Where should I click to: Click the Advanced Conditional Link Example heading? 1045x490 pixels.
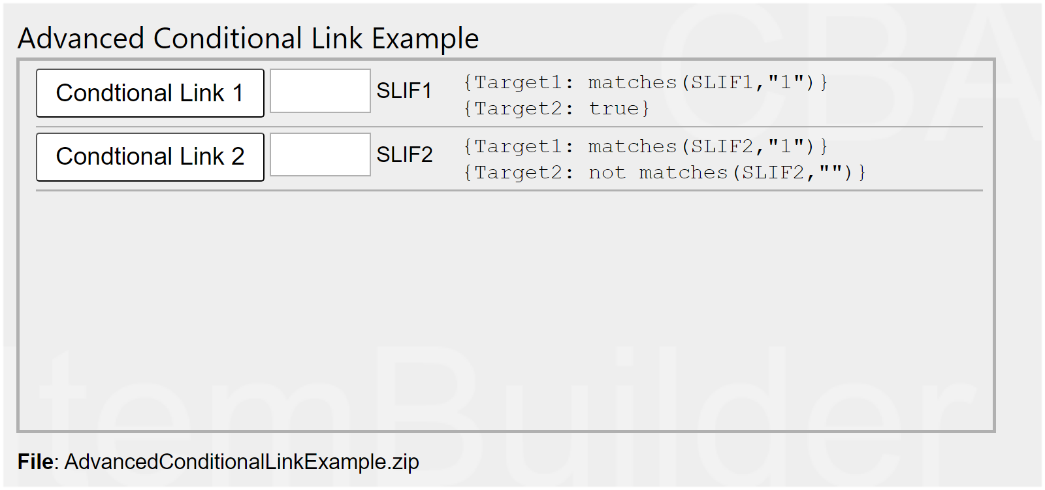[x=248, y=39]
